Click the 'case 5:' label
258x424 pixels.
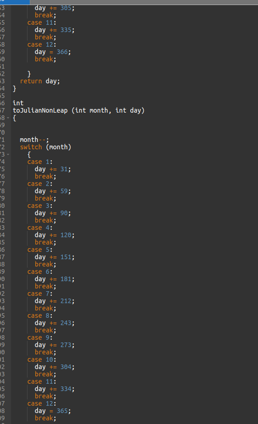point(40,250)
